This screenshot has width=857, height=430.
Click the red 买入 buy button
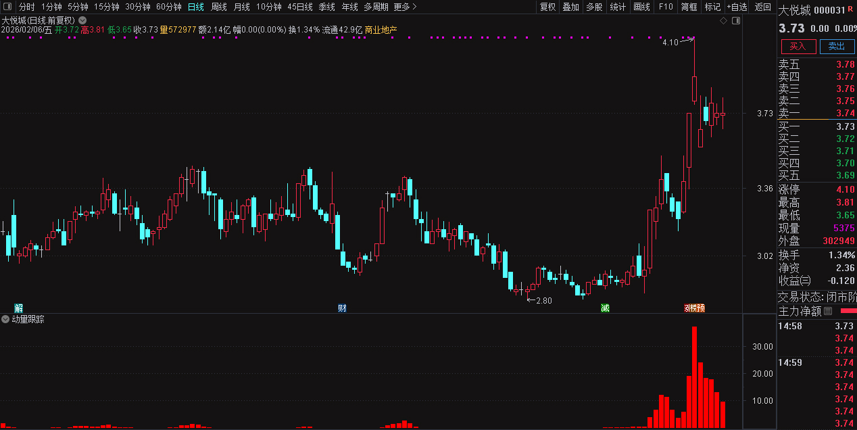click(798, 46)
